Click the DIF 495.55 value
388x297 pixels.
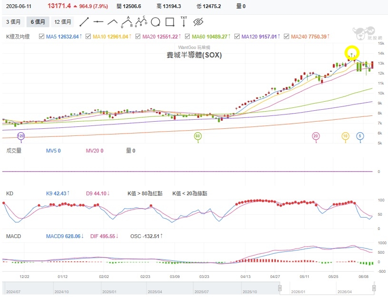[x=104, y=236]
